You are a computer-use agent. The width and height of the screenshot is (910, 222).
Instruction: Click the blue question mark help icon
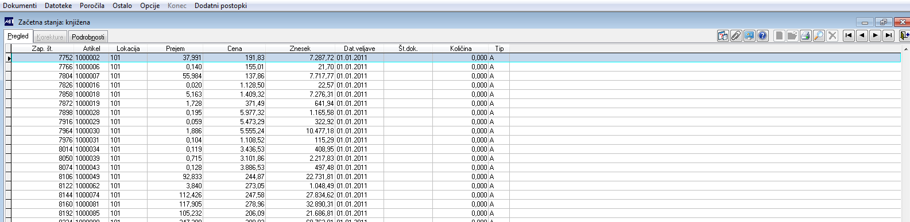(x=762, y=36)
